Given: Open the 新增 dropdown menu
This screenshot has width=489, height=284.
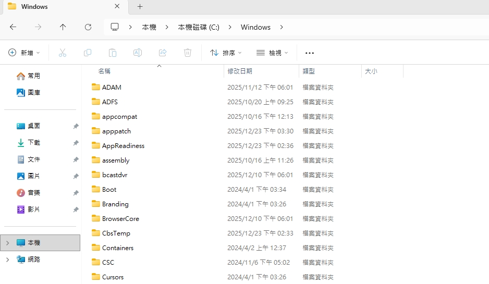Looking at the screenshot, I should pyautogui.click(x=24, y=53).
